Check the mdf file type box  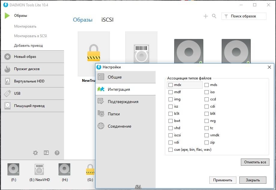pos(170,92)
